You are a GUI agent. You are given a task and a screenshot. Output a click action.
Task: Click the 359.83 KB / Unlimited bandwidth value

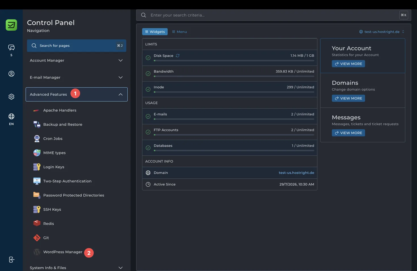click(295, 71)
